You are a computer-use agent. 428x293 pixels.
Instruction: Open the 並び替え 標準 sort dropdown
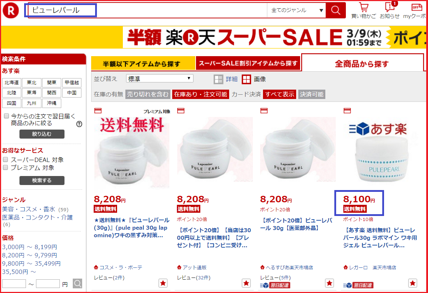(x=160, y=78)
